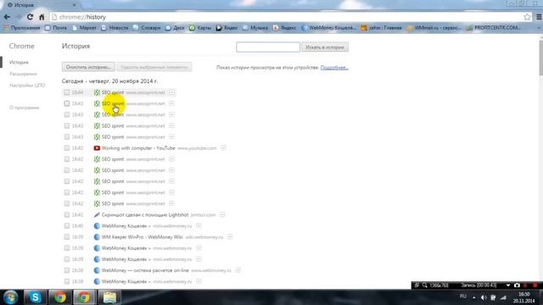
Task: Click the taskbar clock showing 16:50
Action: click(x=523, y=297)
